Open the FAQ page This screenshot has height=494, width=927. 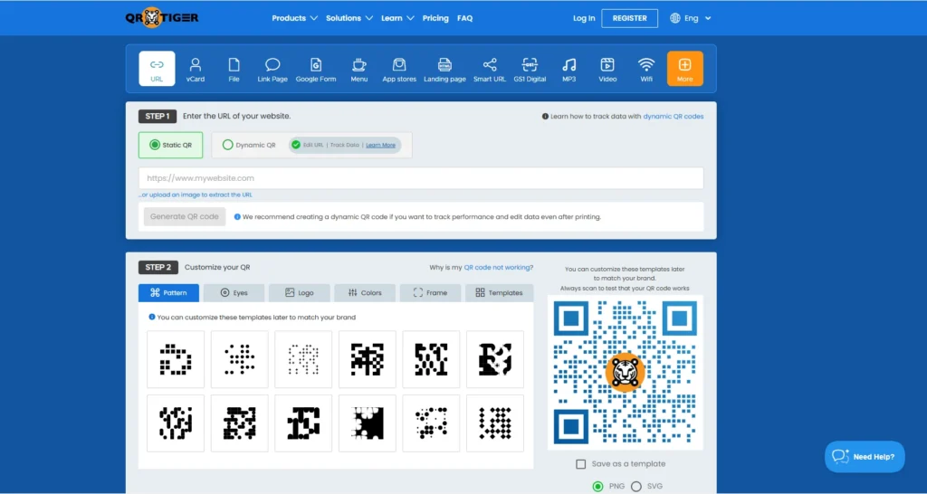464,18
